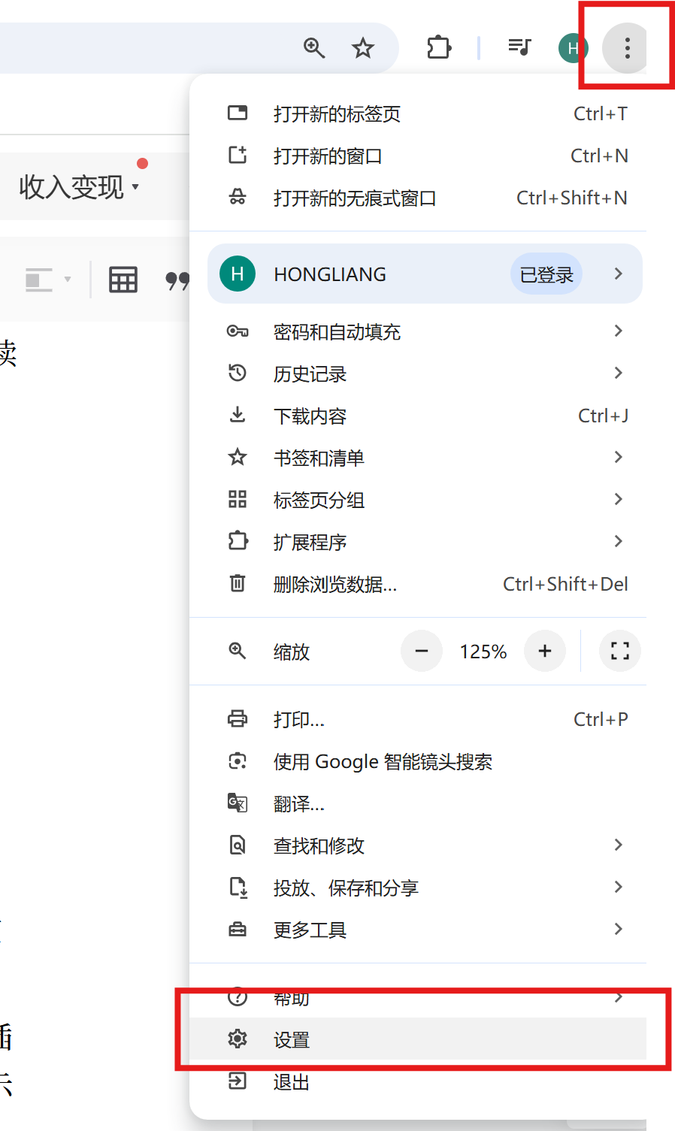Expand the 更多工具 submenu

click(x=618, y=930)
